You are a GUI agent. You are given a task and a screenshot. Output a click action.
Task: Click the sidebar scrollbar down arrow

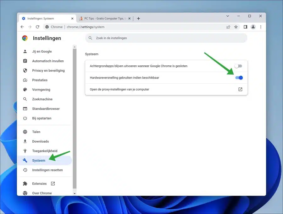[75, 194]
